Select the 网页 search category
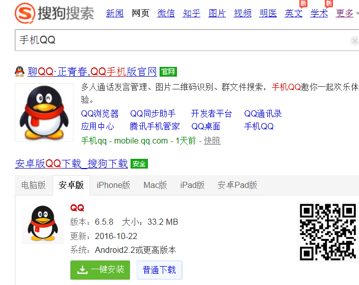This screenshot has height=285, width=359. click(140, 13)
